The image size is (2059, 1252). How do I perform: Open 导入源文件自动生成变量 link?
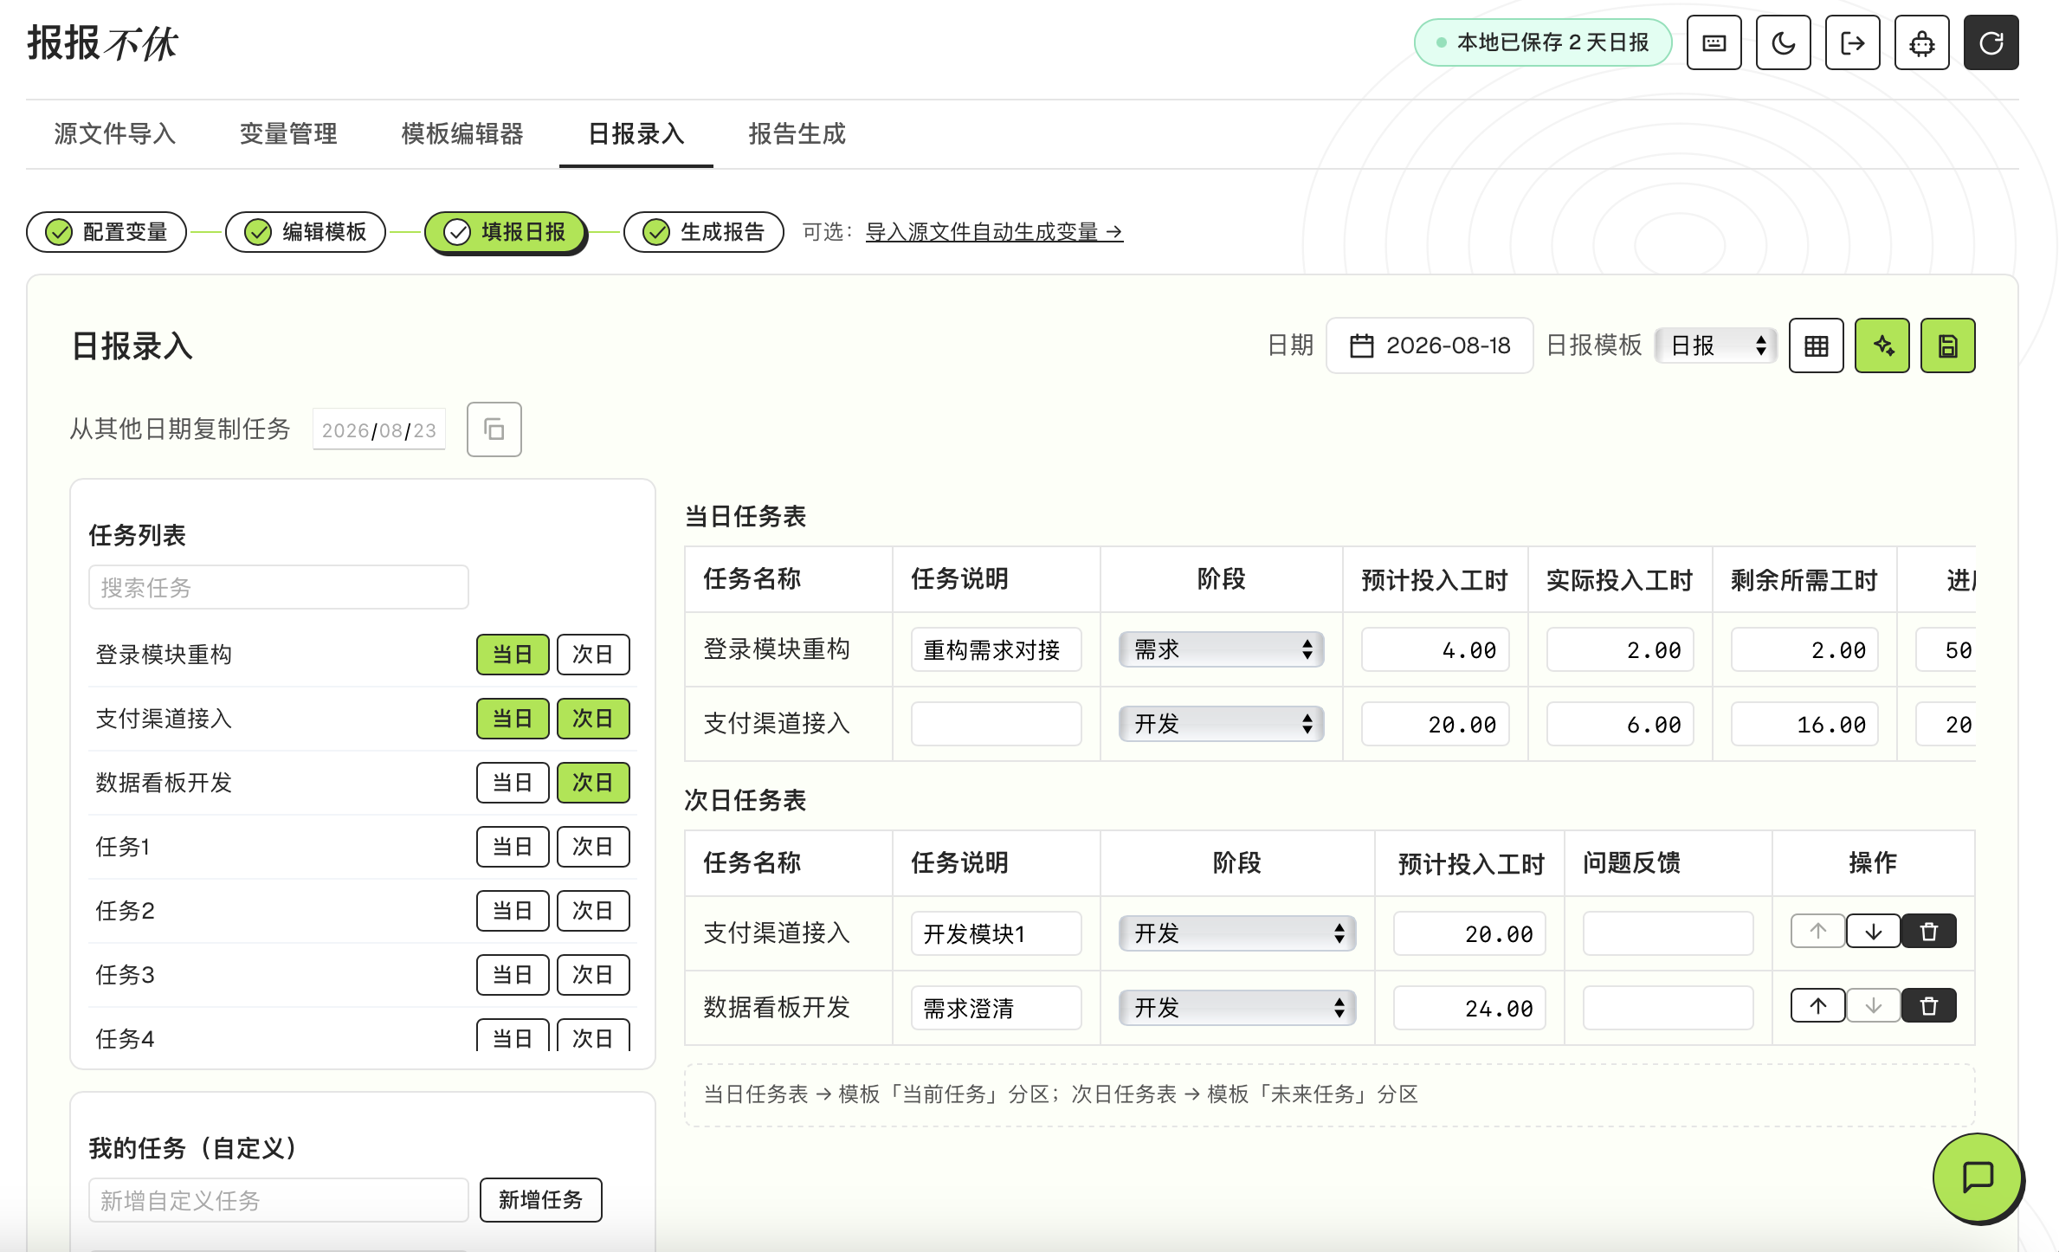tap(994, 232)
